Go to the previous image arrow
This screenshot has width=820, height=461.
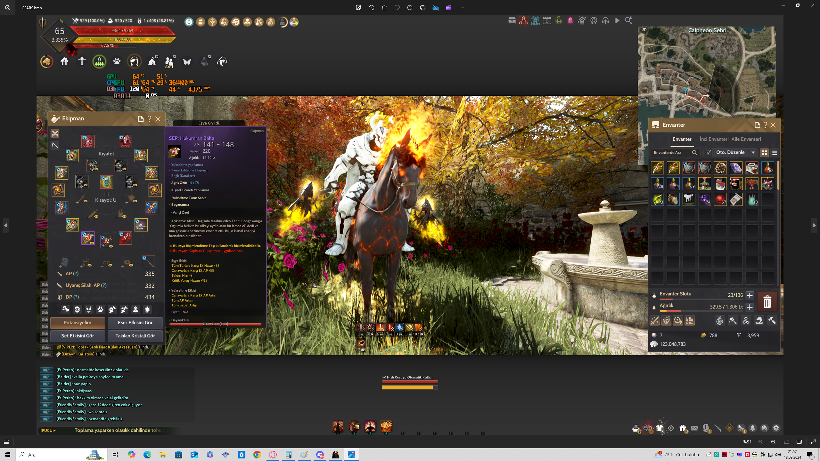[x=6, y=225]
